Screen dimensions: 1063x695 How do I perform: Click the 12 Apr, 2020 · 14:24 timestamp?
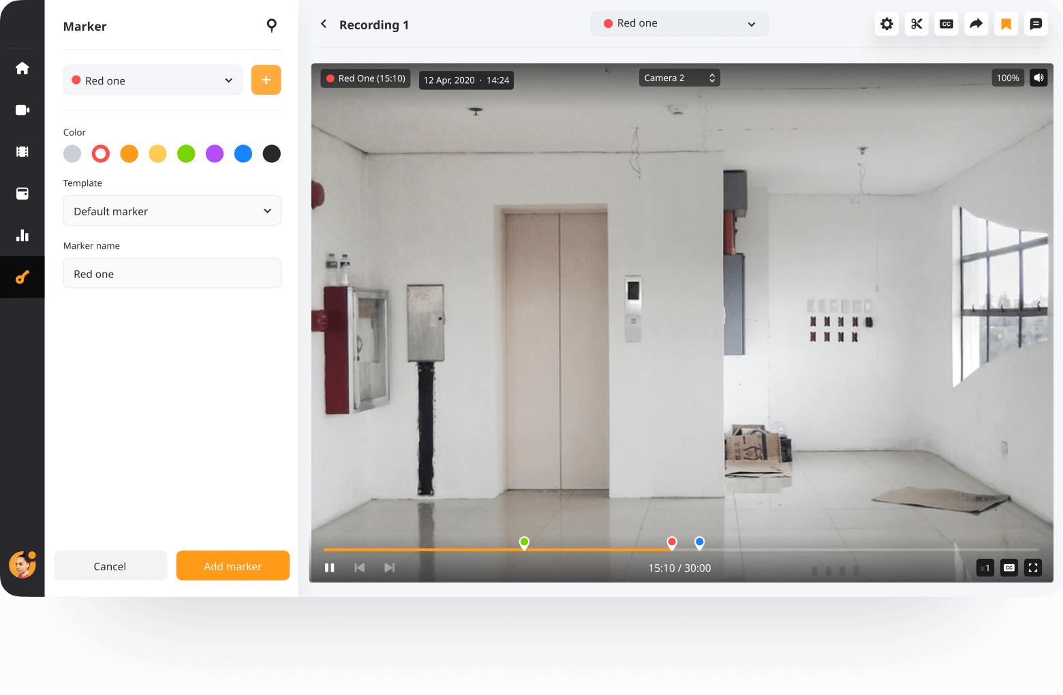[x=467, y=80]
